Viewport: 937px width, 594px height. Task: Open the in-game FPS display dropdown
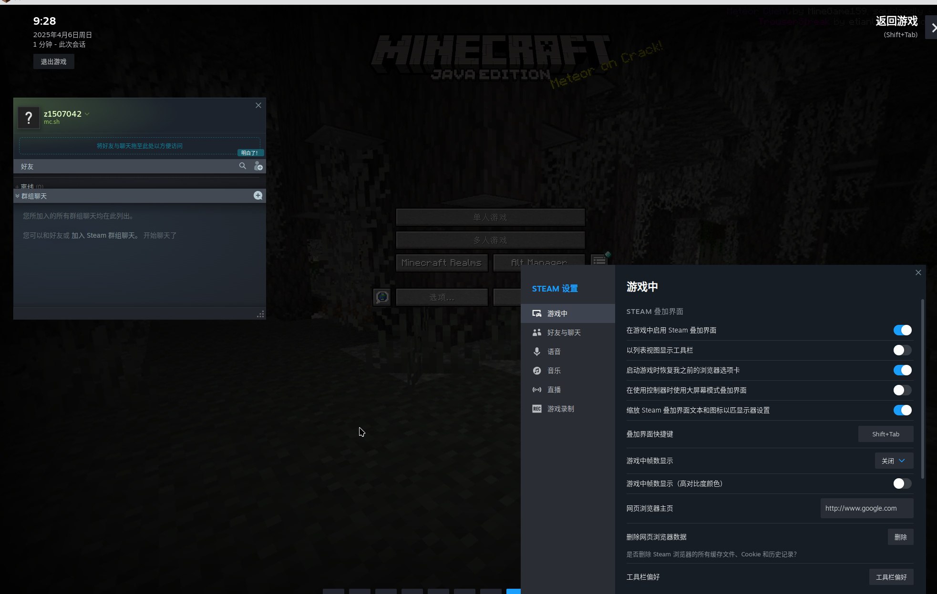click(894, 461)
